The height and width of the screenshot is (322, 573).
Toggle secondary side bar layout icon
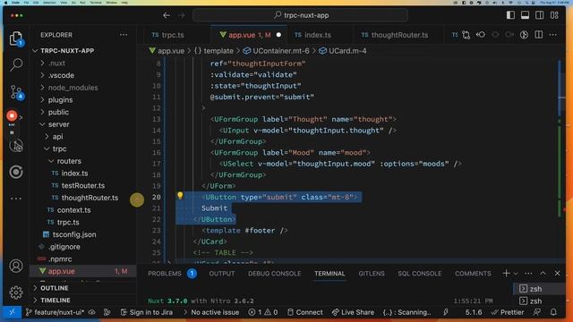point(539,15)
